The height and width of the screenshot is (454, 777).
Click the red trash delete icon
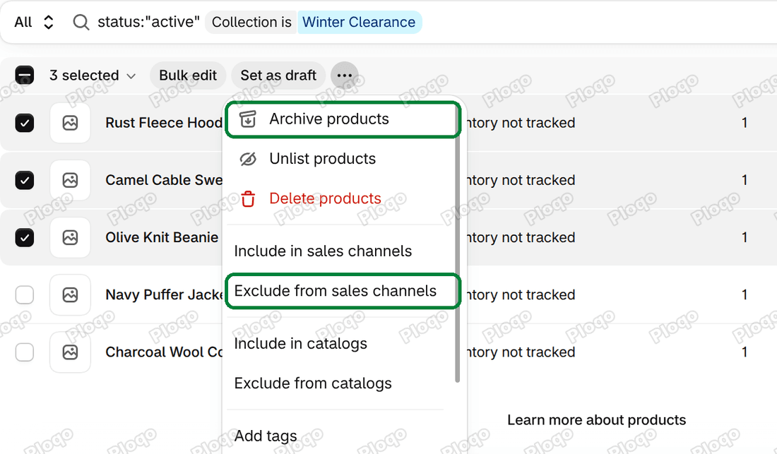[x=248, y=198]
